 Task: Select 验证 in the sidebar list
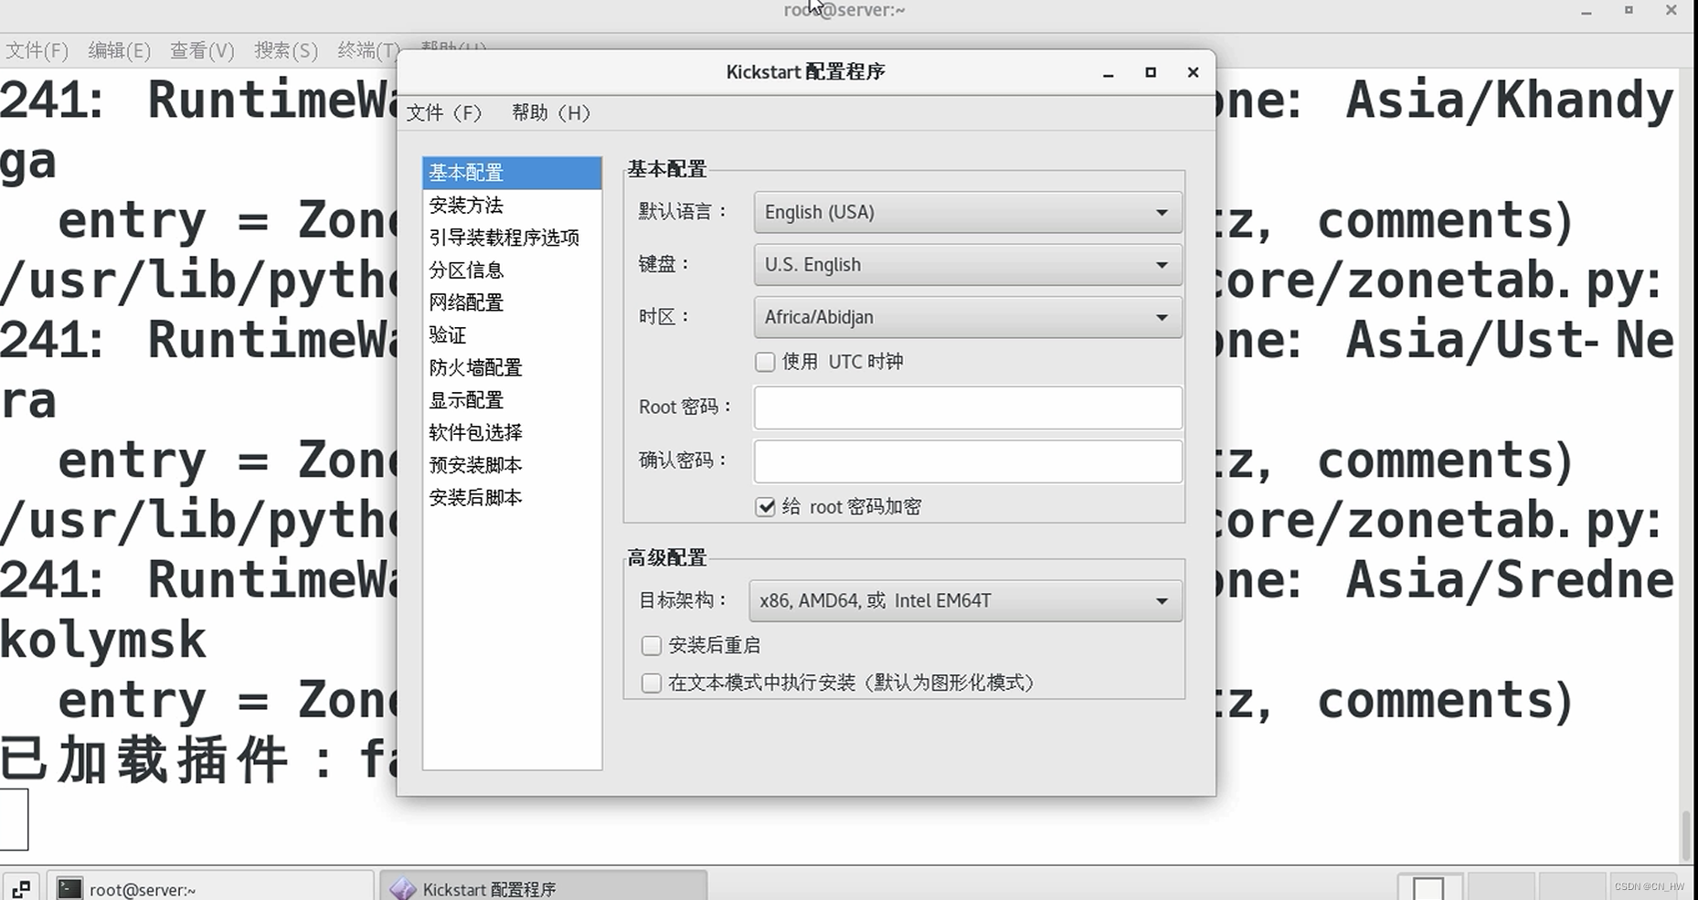[512, 335]
